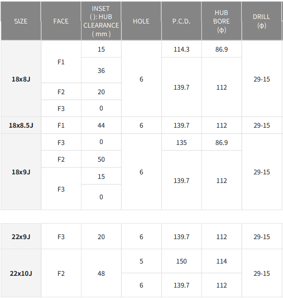Click the FACE column header
This screenshot has height=298, width=283.
pyautogui.click(x=61, y=21)
